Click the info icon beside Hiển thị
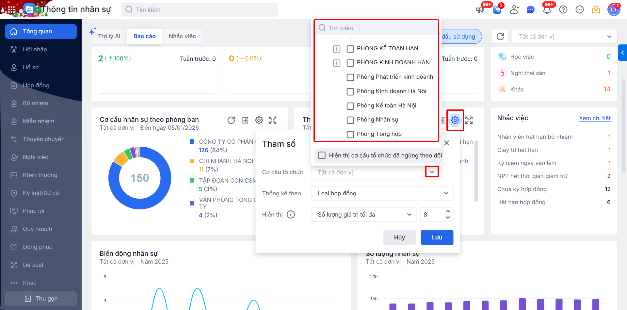This screenshot has width=627, height=310. click(x=291, y=214)
